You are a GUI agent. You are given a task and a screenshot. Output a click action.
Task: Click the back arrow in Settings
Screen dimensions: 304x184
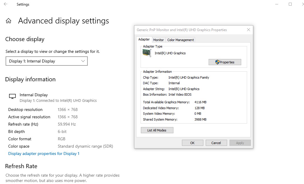(x=5, y=4)
